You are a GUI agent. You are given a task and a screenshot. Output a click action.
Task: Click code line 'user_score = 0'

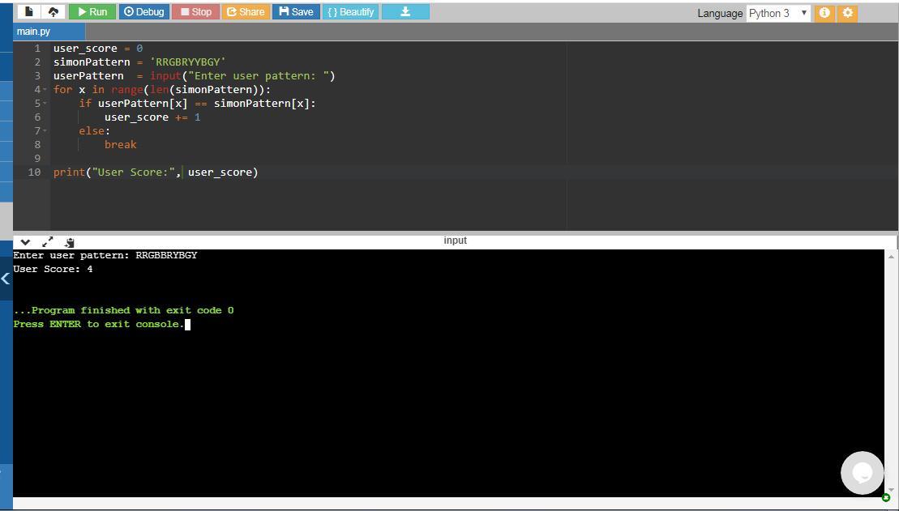[98, 49]
